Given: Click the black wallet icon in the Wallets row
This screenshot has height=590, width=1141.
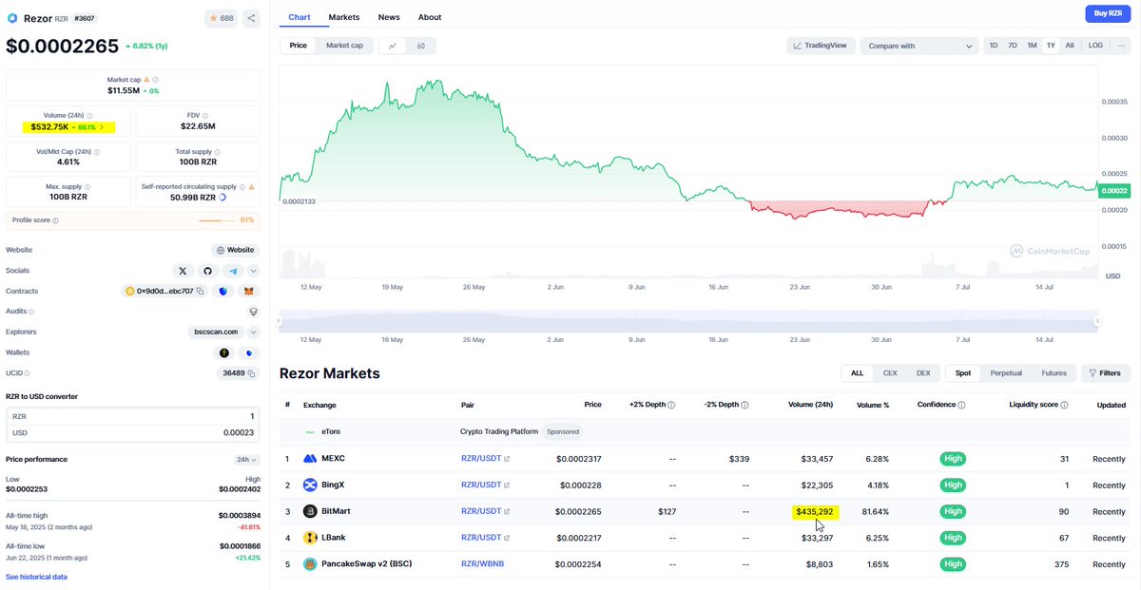Looking at the screenshot, I should click(x=224, y=352).
